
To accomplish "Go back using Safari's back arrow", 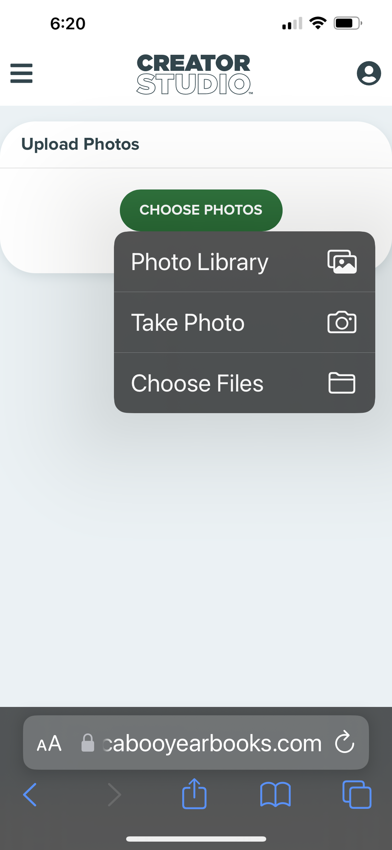I will click(x=30, y=795).
